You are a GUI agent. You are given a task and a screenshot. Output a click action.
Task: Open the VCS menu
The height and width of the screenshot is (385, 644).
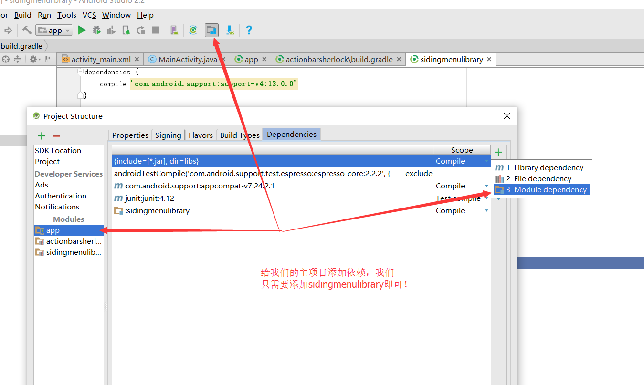[89, 15]
